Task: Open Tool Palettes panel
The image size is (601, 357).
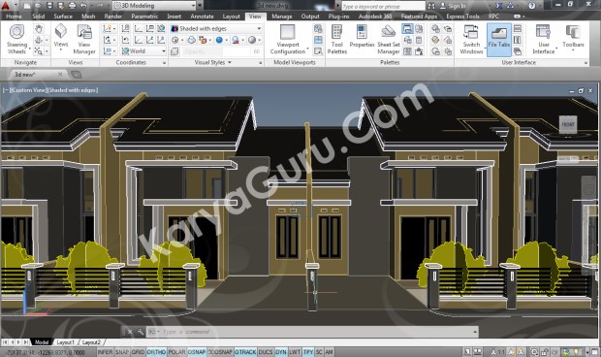Action: [337, 40]
